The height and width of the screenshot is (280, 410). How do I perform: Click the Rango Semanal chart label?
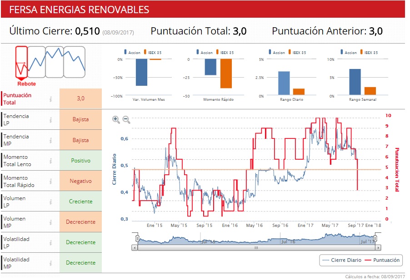click(x=363, y=99)
